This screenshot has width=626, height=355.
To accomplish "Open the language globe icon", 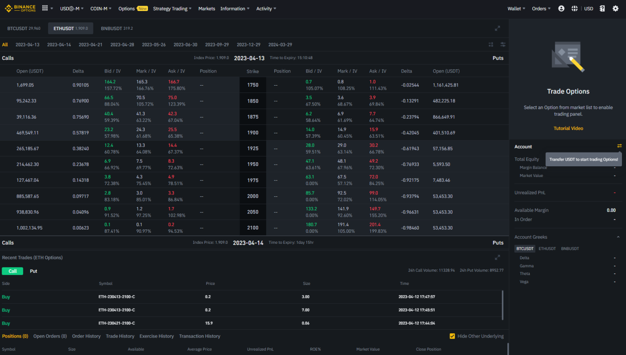I will 574,8.
